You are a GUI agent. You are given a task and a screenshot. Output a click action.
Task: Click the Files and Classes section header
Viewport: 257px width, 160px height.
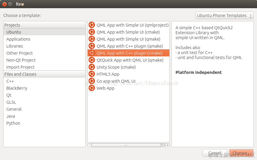[44, 74]
